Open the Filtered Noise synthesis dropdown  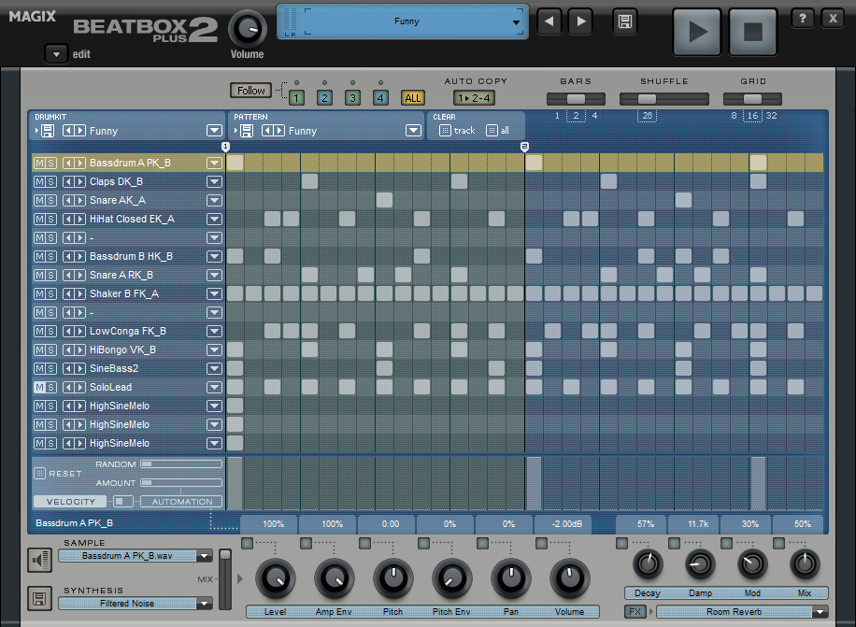tap(204, 604)
